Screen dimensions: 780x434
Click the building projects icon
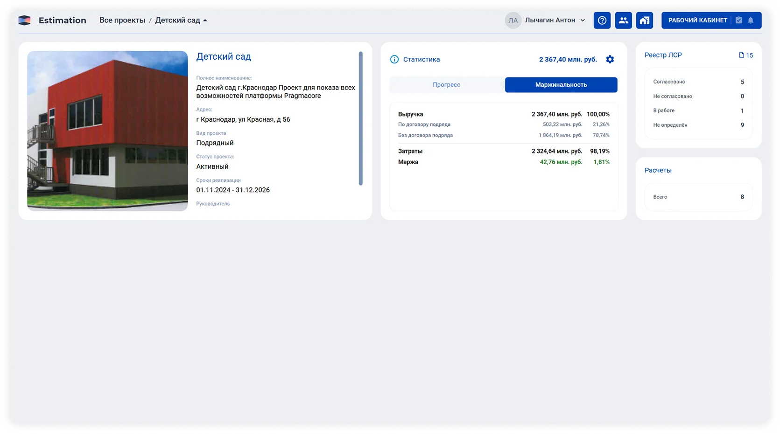645,21
